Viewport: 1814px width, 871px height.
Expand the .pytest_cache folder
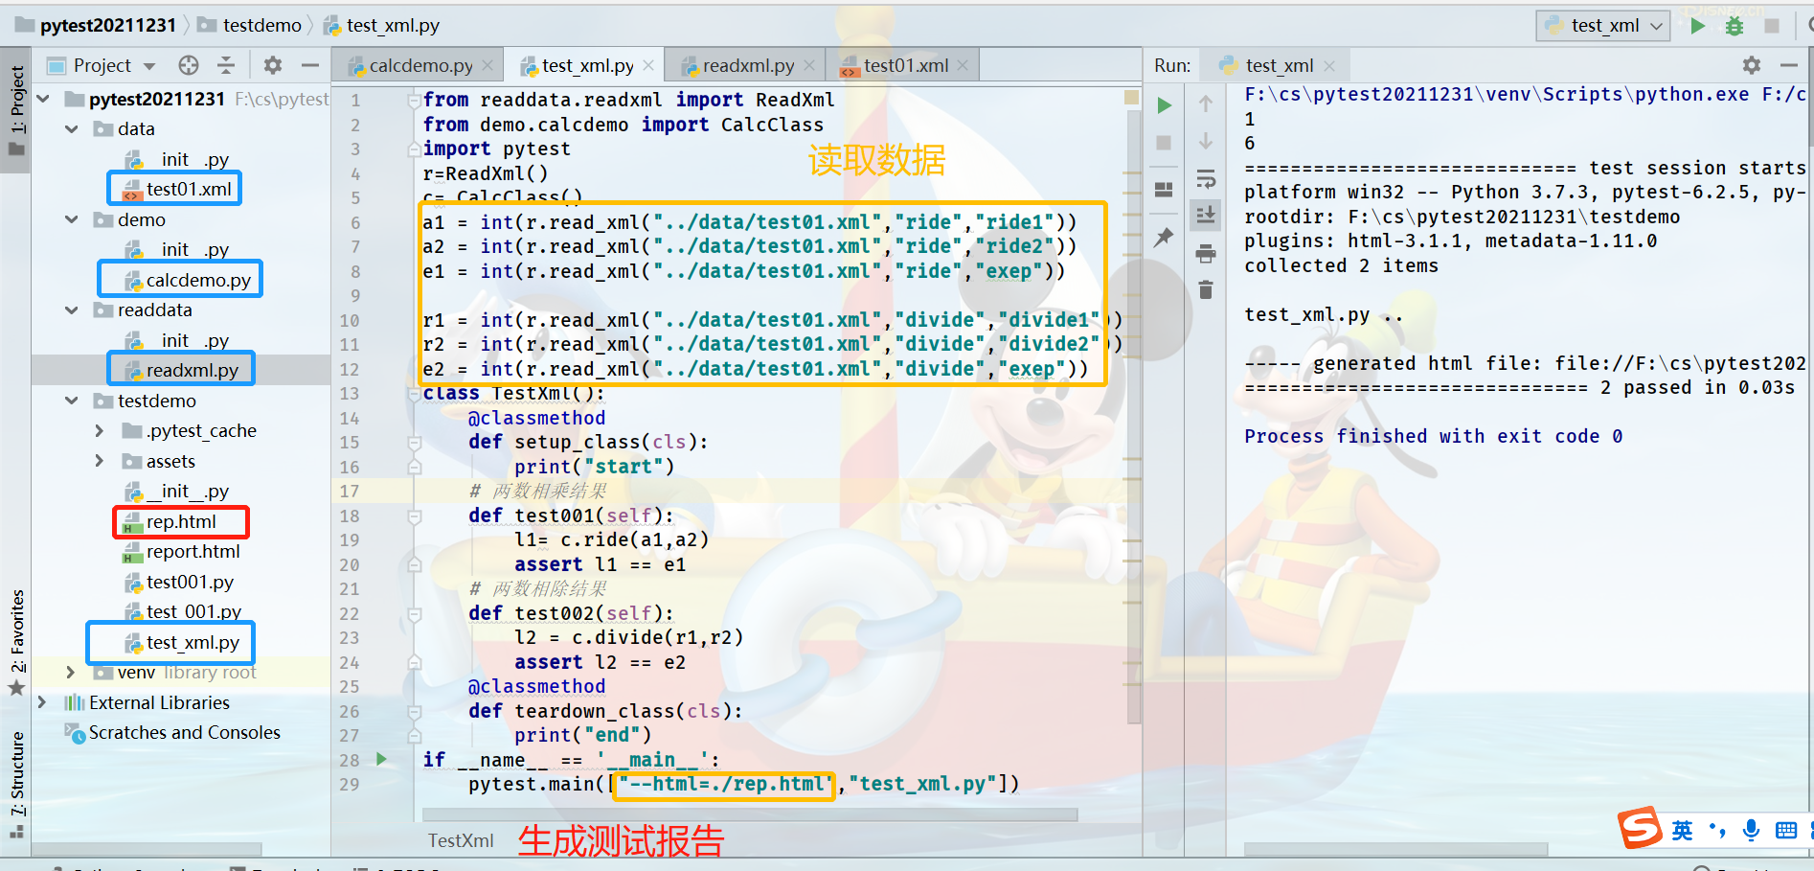100,431
